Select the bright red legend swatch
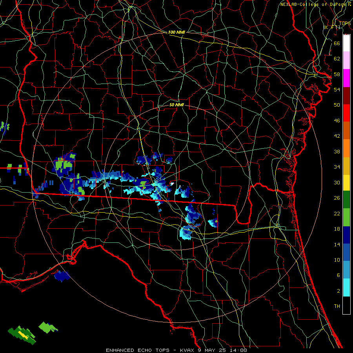The width and height of the screenshot is (353, 353). tap(346, 113)
